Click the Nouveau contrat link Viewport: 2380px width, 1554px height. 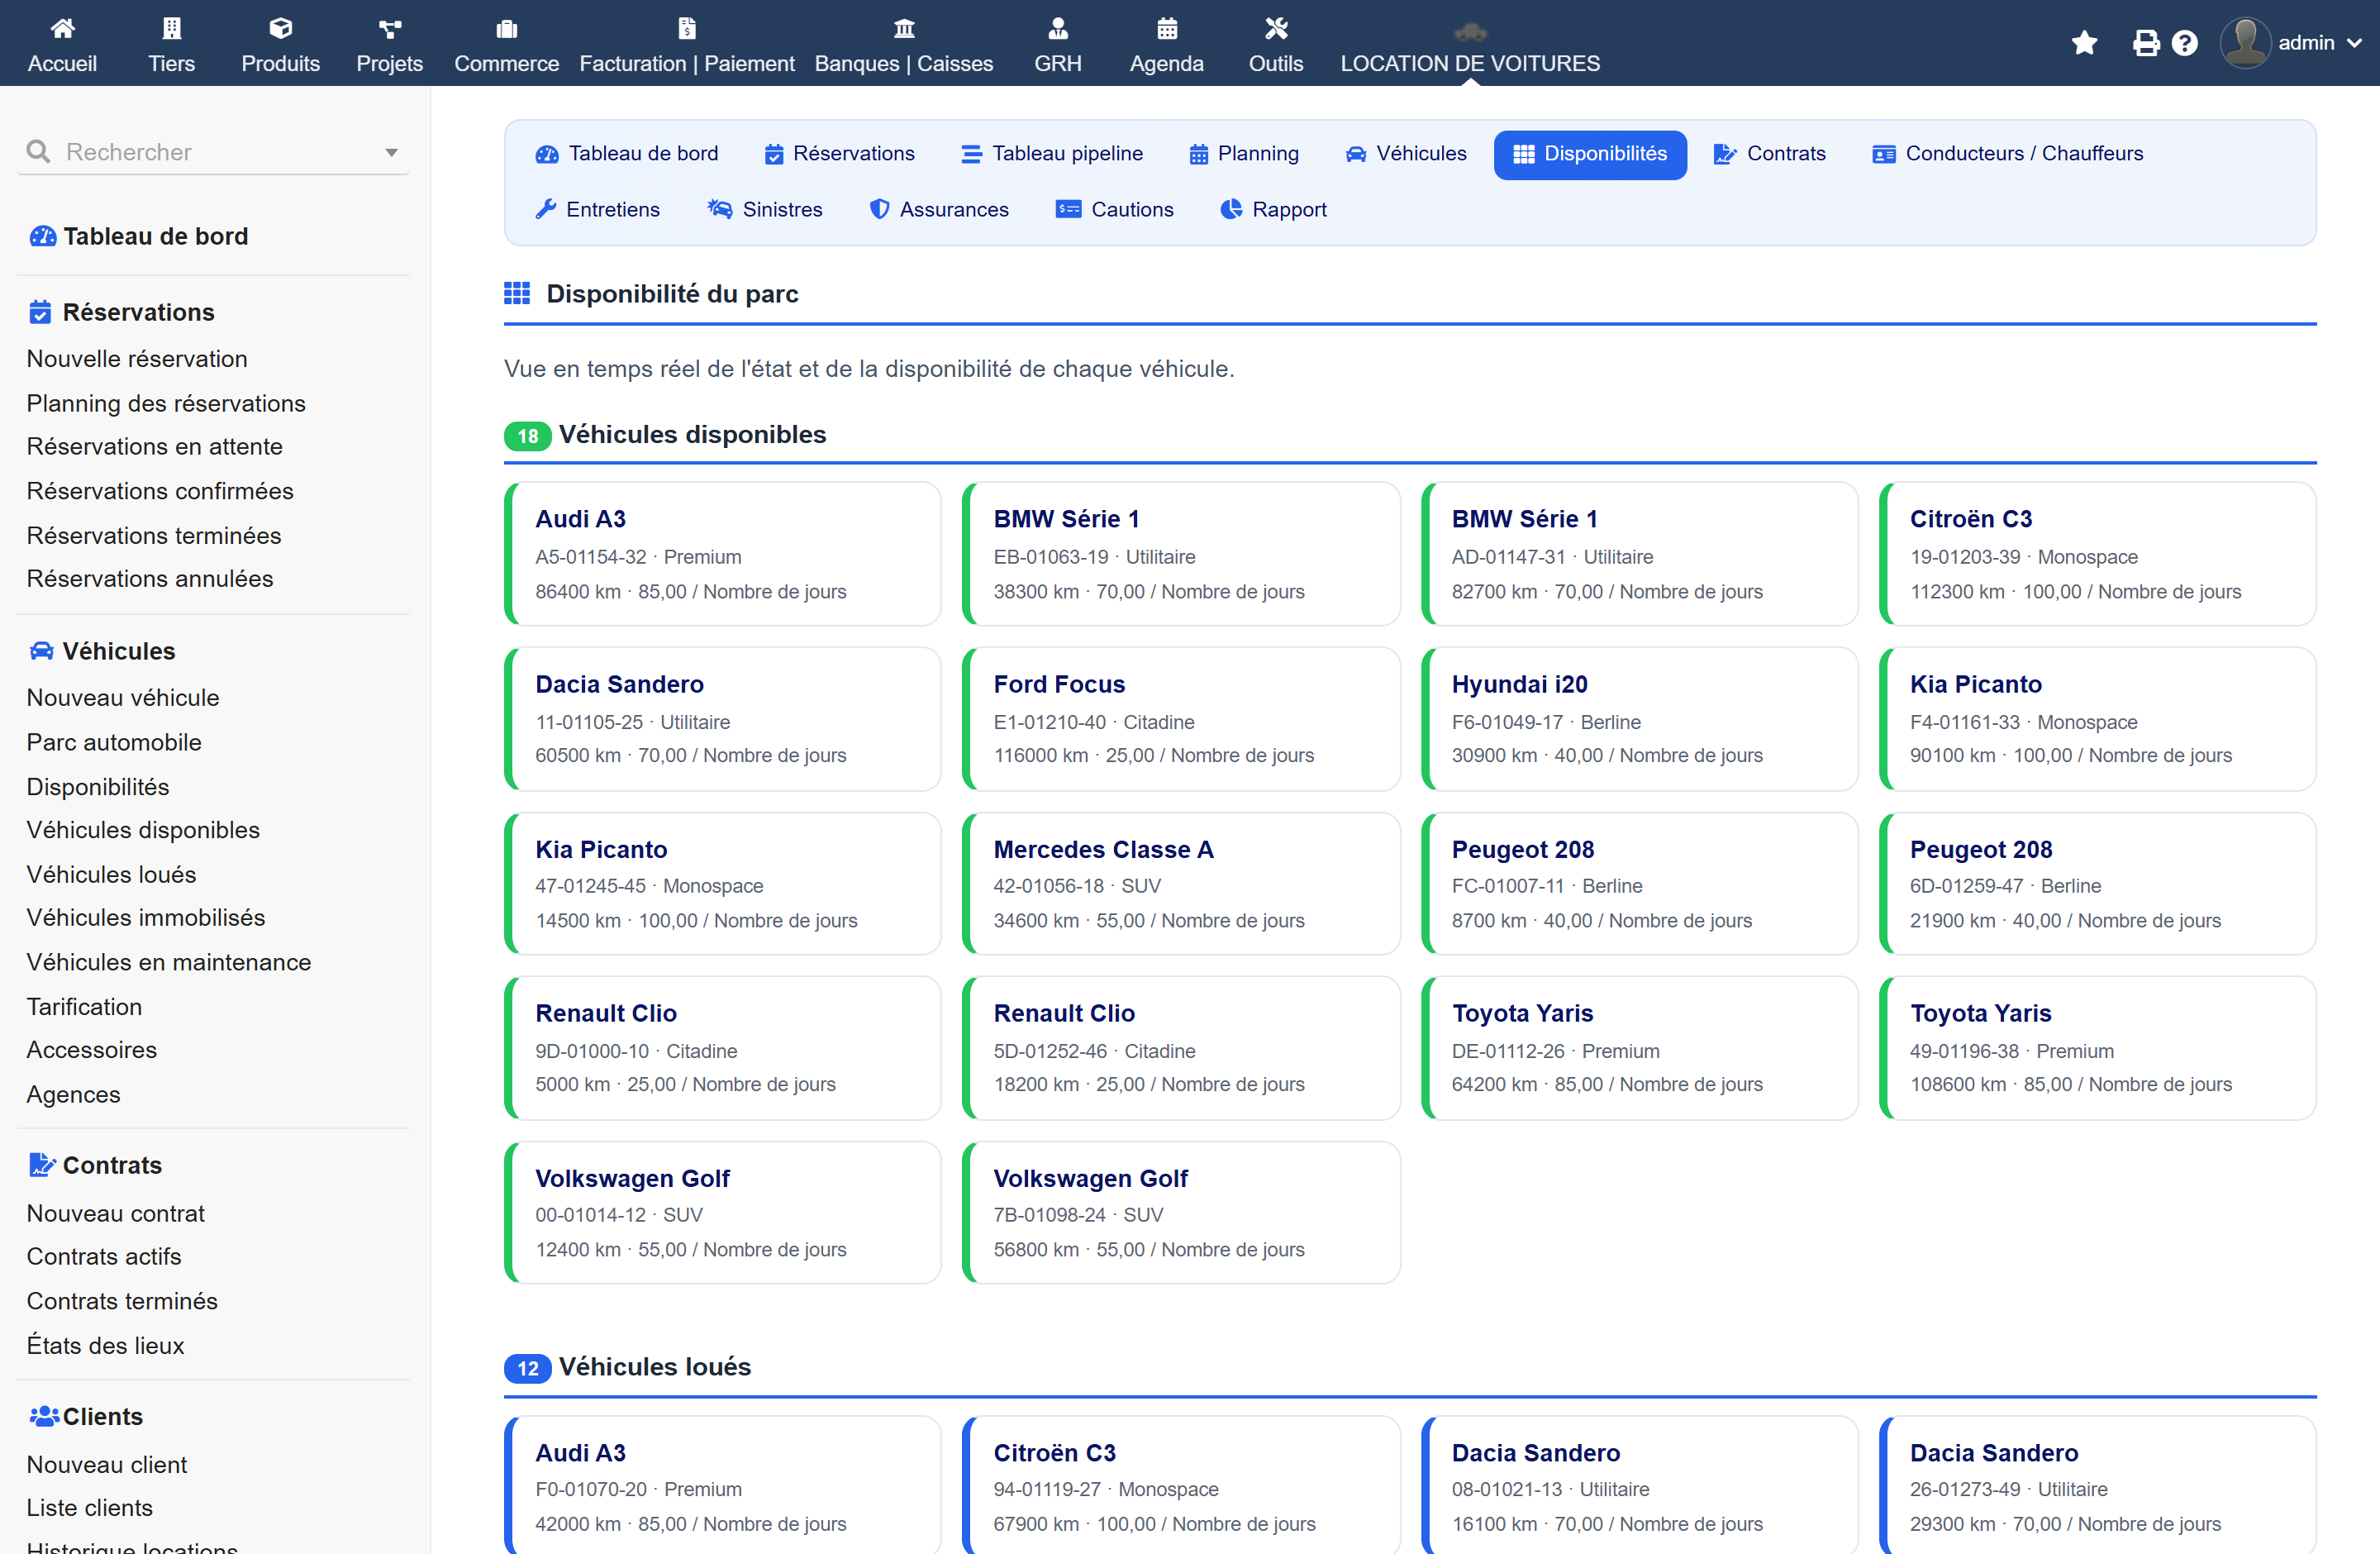click(x=116, y=1213)
